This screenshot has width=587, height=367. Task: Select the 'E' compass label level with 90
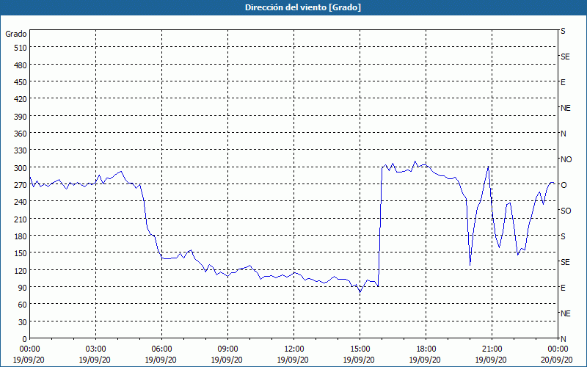pos(563,288)
